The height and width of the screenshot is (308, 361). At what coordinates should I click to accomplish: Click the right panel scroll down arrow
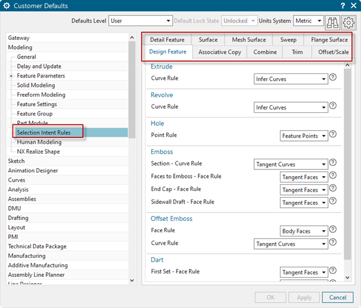pyautogui.click(x=348, y=278)
